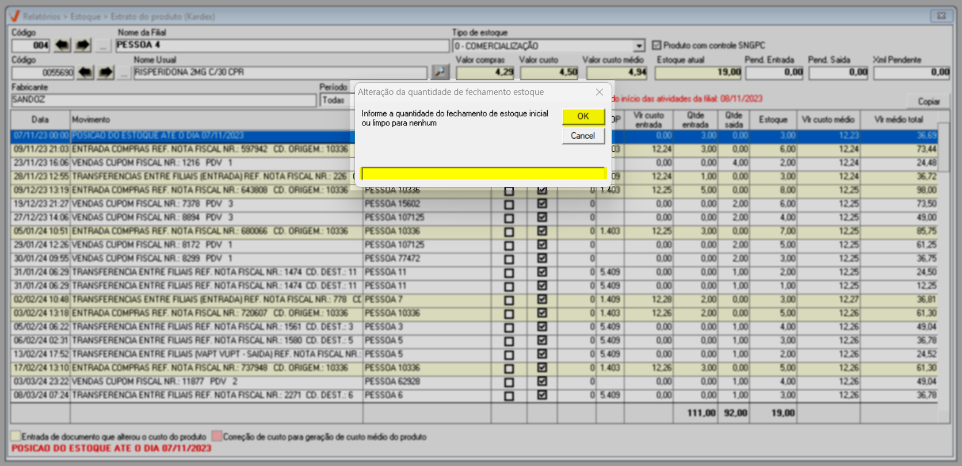Expand the 'Tipo de estoque' dropdown
The image size is (962, 466).
click(x=639, y=45)
